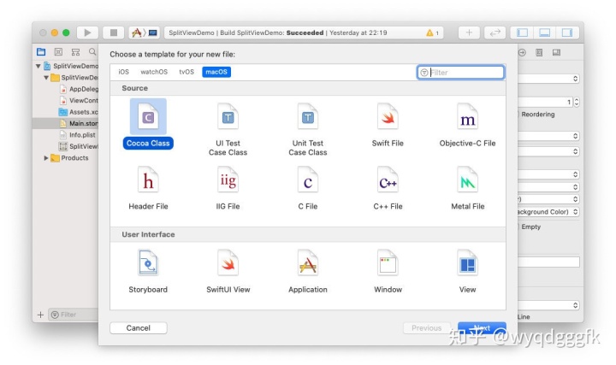Stop the running build
Viewport: 616px width, 365px height.
(114, 32)
